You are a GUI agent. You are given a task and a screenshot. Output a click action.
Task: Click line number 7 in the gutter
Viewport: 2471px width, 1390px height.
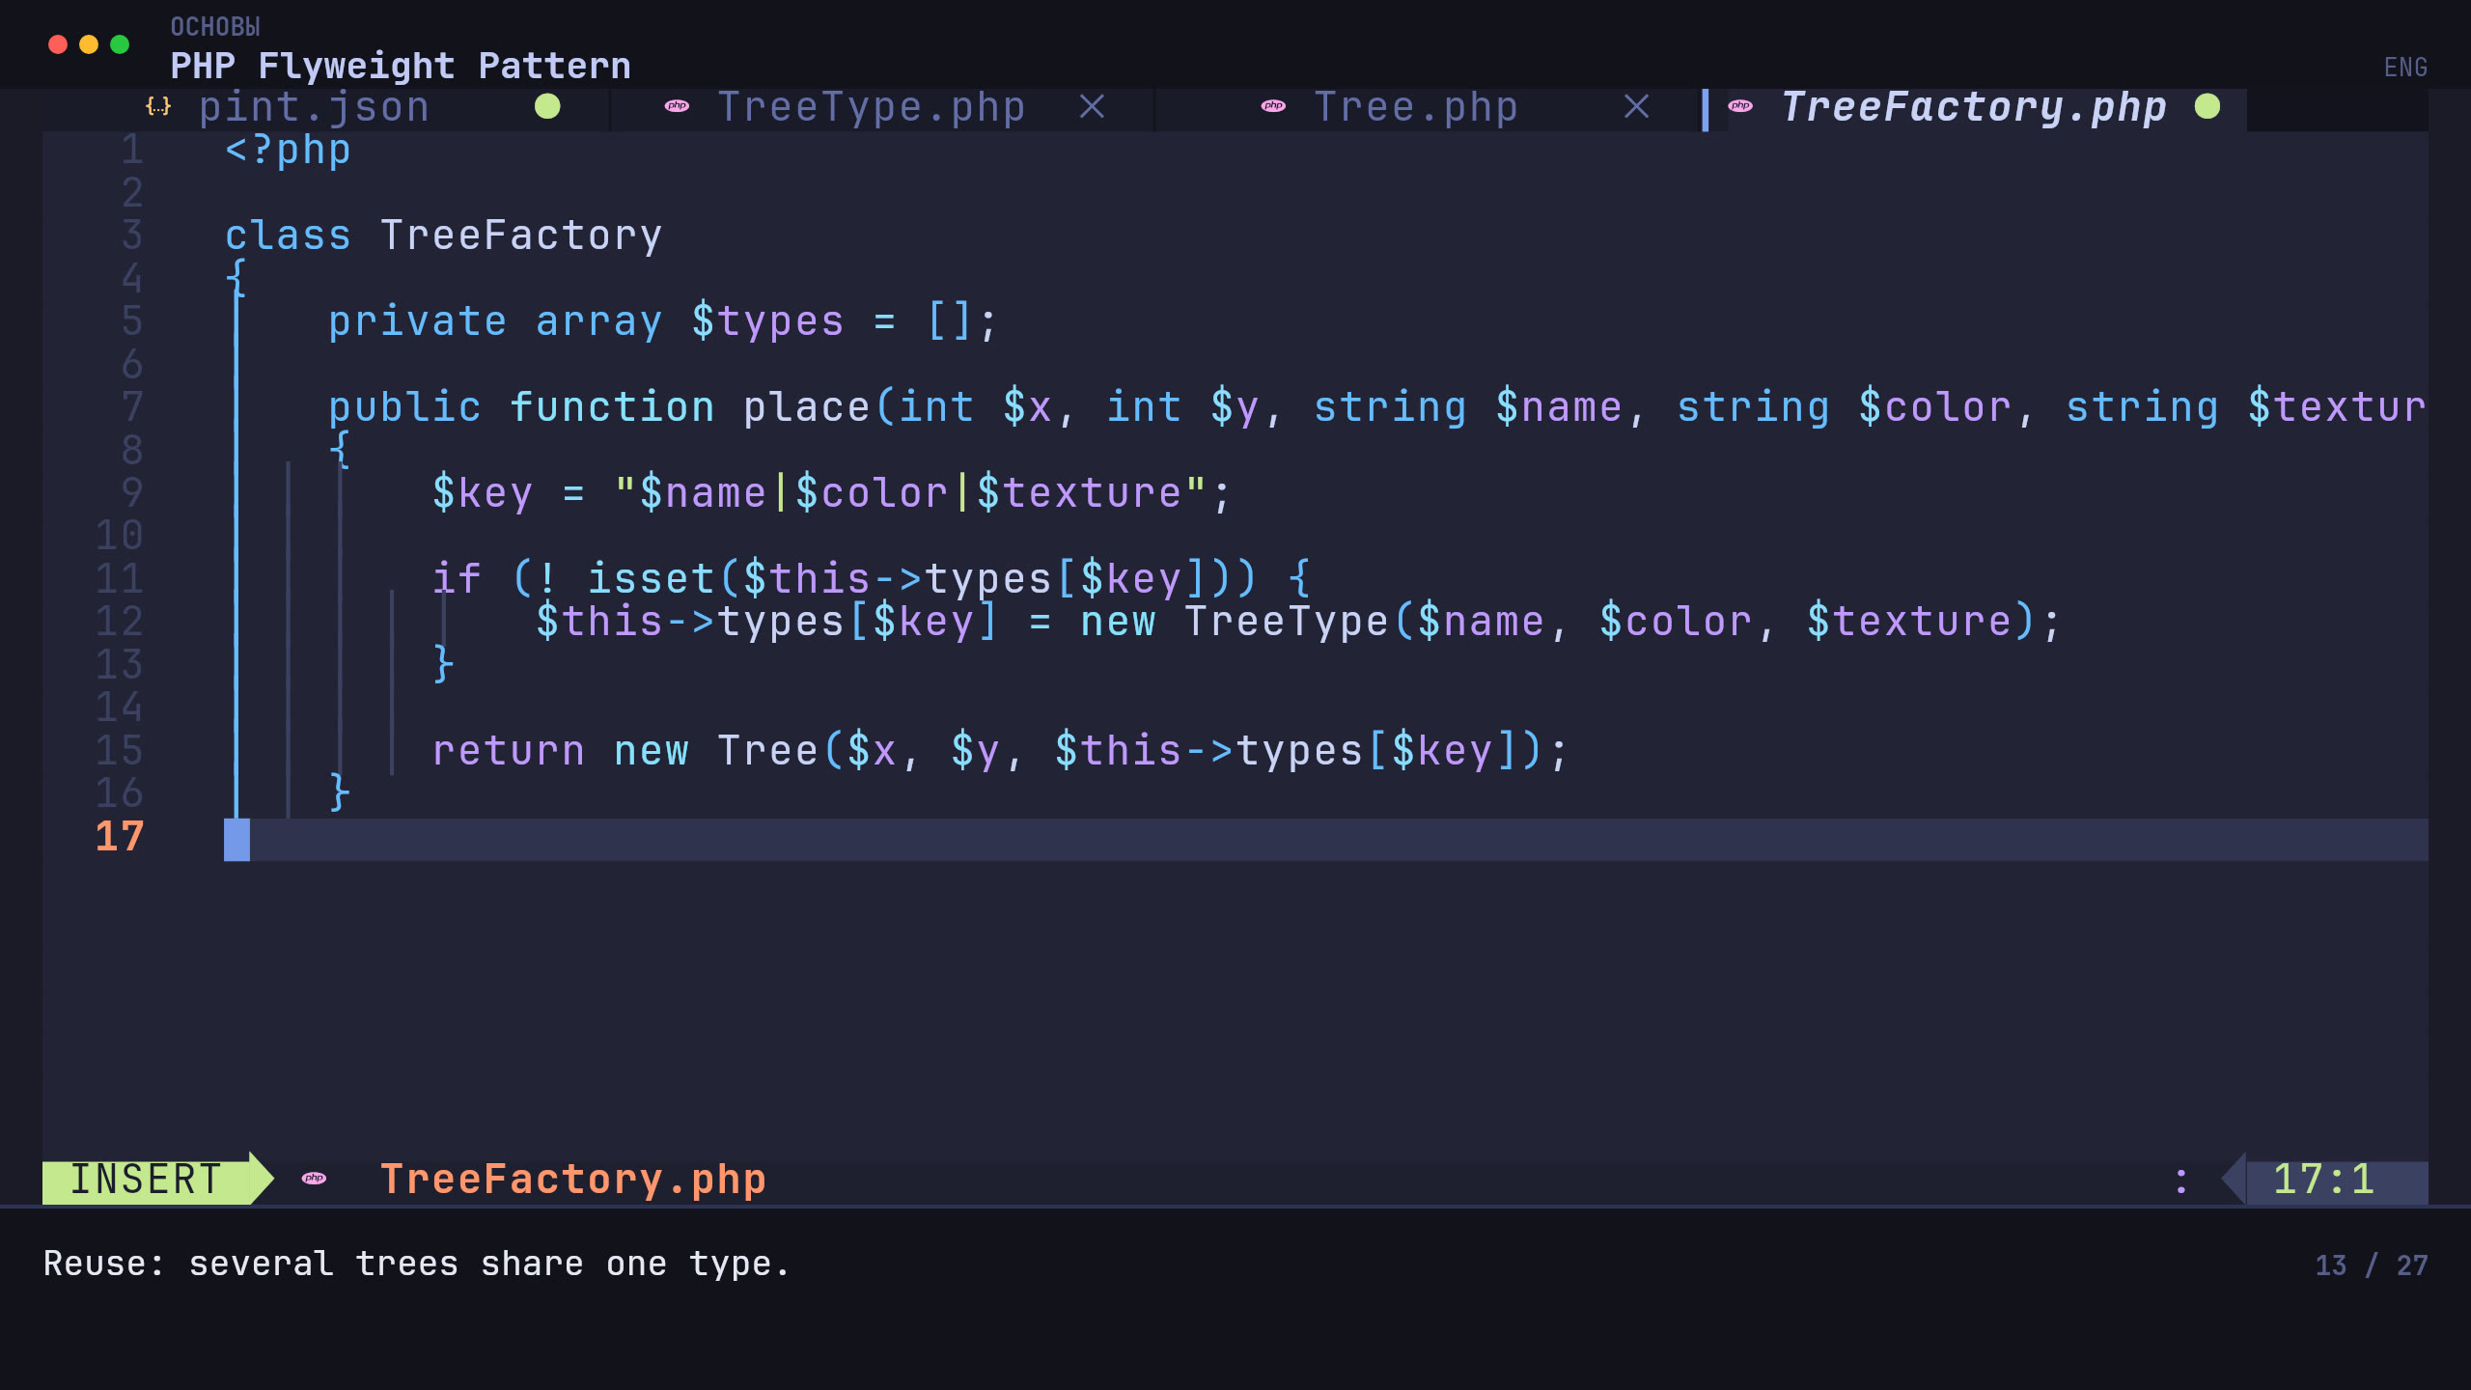(x=132, y=406)
